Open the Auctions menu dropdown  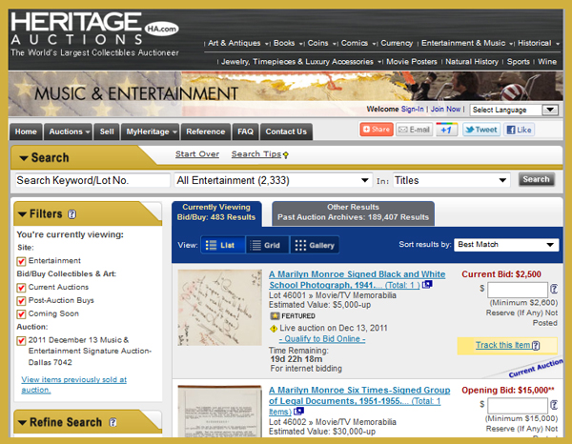tap(69, 131)
